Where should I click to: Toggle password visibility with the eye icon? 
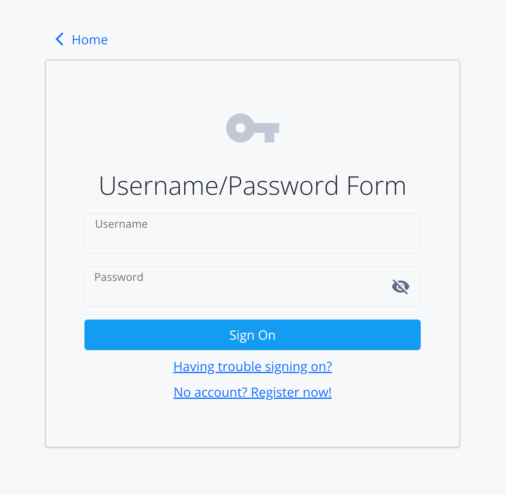pos(400,287)
